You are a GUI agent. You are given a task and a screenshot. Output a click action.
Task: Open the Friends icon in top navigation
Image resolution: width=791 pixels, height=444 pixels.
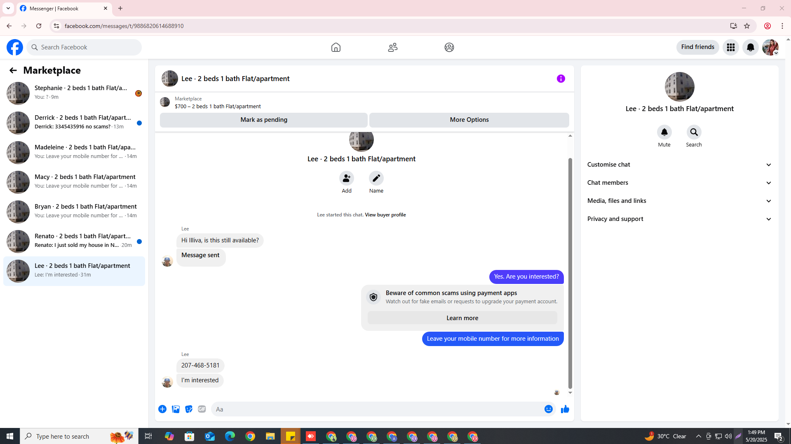[393, 47]
